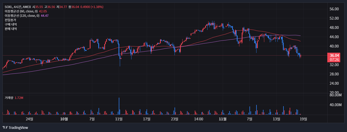This screenshot has width=347, height=132.
Task: Click the 판매 내역 legend item
Action: click(11, 29)
